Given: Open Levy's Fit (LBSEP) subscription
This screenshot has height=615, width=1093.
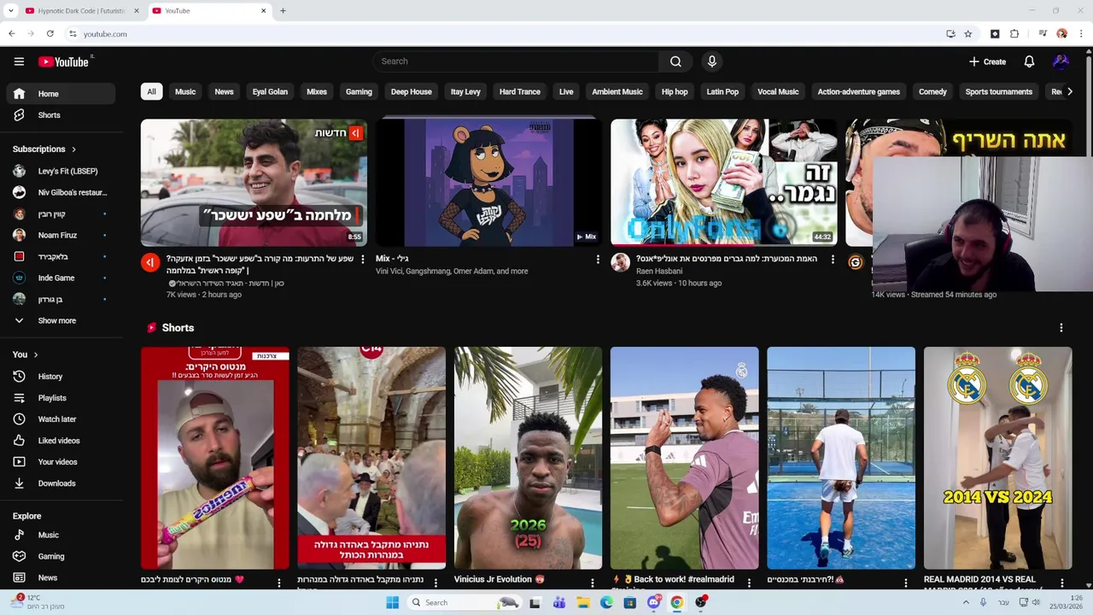Looking at the screenshot, I should click(60, 171).
